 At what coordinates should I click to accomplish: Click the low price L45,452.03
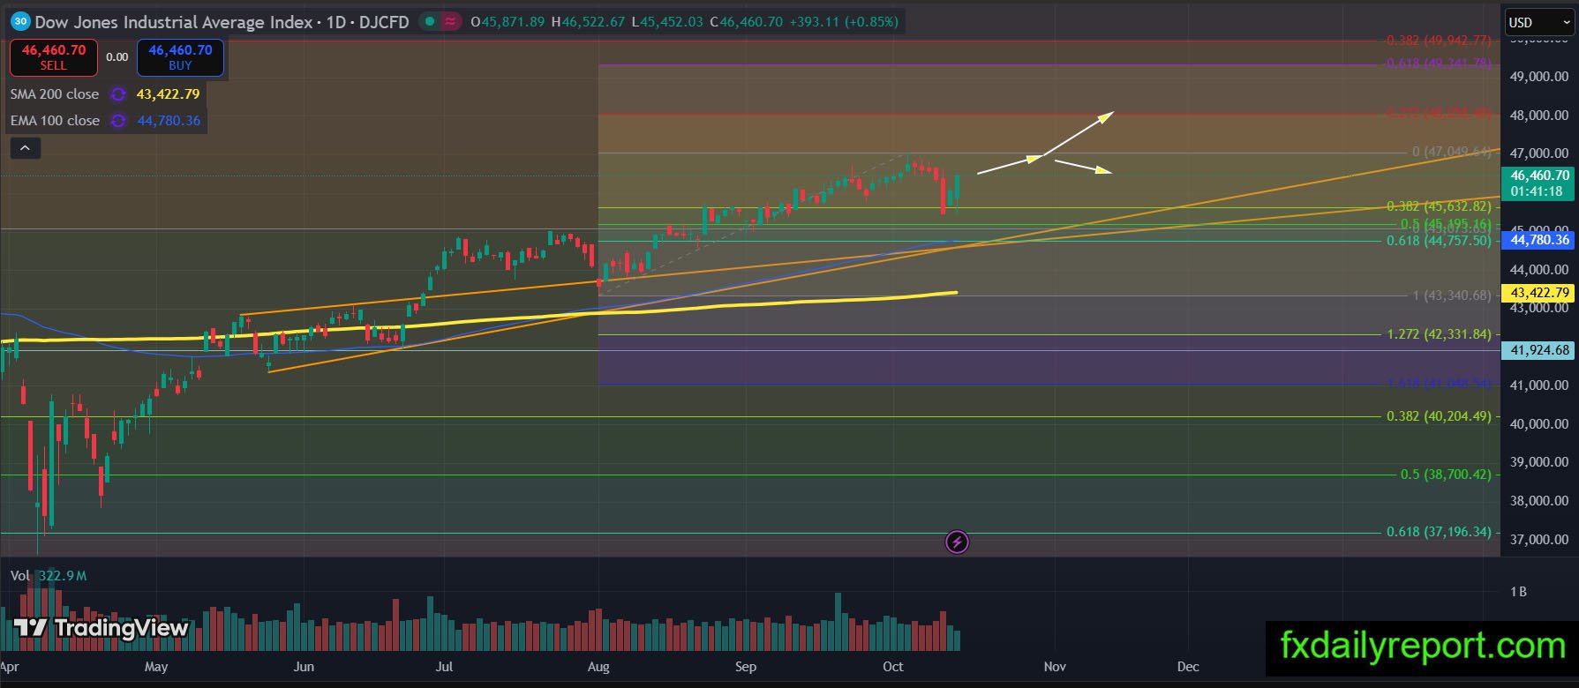pos(667,22)
